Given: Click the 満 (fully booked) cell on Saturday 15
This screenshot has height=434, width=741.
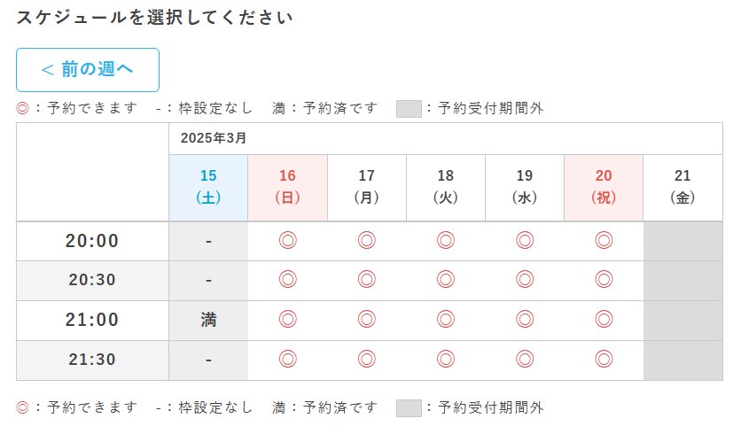Looking at the screenshot, I should tap(208, 320).
